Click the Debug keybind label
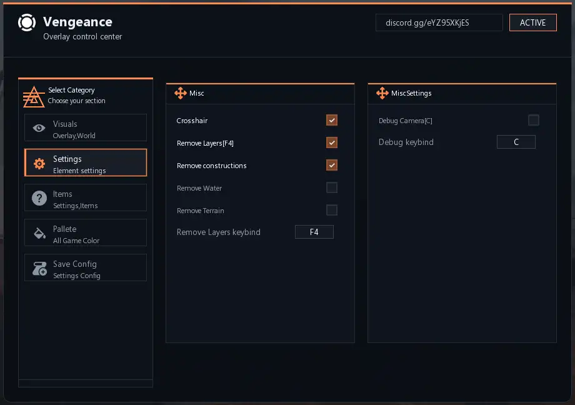Viewport: 575px width, 405px height. [406, 142]
